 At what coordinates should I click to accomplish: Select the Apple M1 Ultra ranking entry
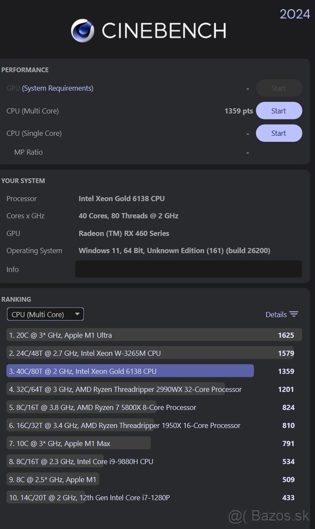132,335
